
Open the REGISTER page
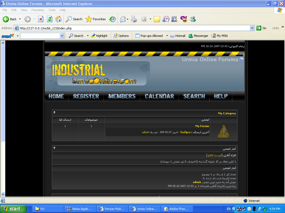[86, 96]
